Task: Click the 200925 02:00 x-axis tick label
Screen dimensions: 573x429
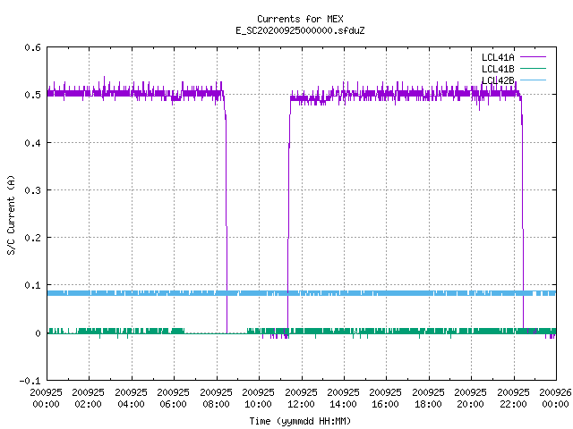Action: pos(88,399)
